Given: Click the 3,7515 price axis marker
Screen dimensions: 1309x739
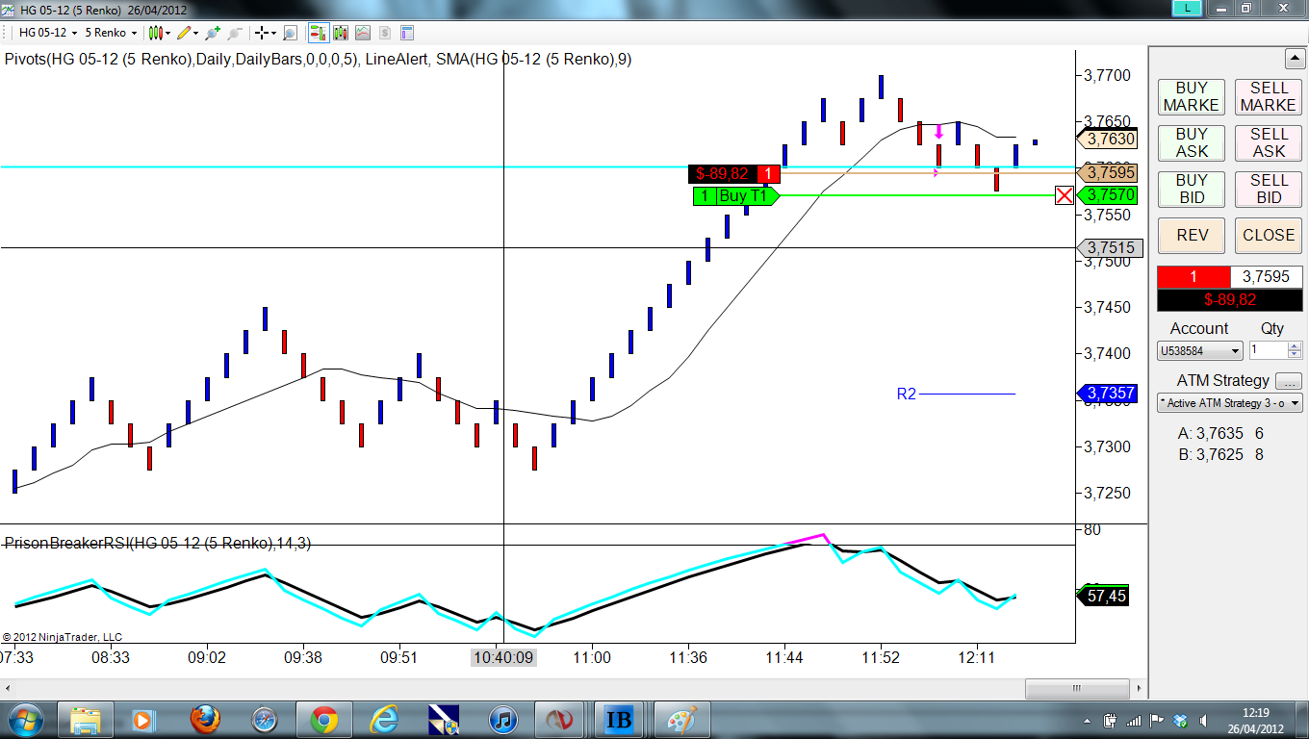Looking at the screenshot, I should (1108, 248).
